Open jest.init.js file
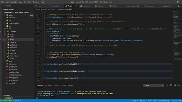The image size is (182, 102). coord(13,53)
